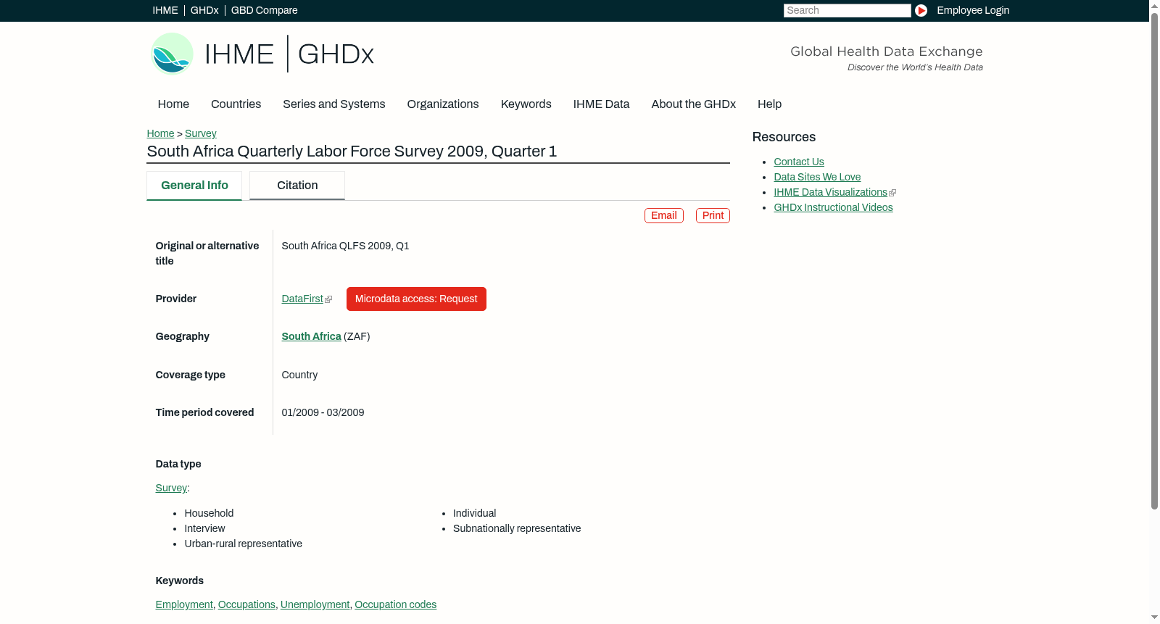Open GBD Compare in top bar
This screenshot has width=1160, height=624.
coord(264,10)
